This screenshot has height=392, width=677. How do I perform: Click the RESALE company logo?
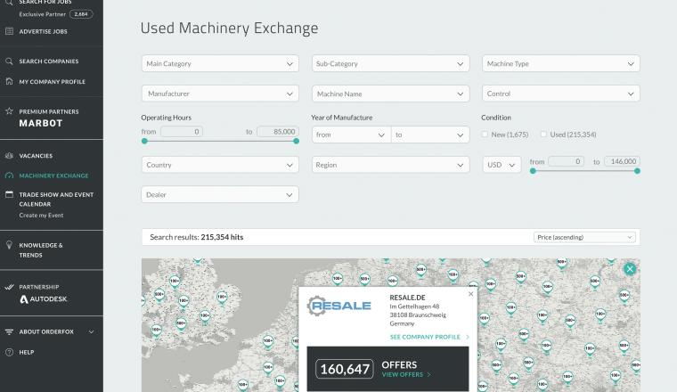[338, 307]
